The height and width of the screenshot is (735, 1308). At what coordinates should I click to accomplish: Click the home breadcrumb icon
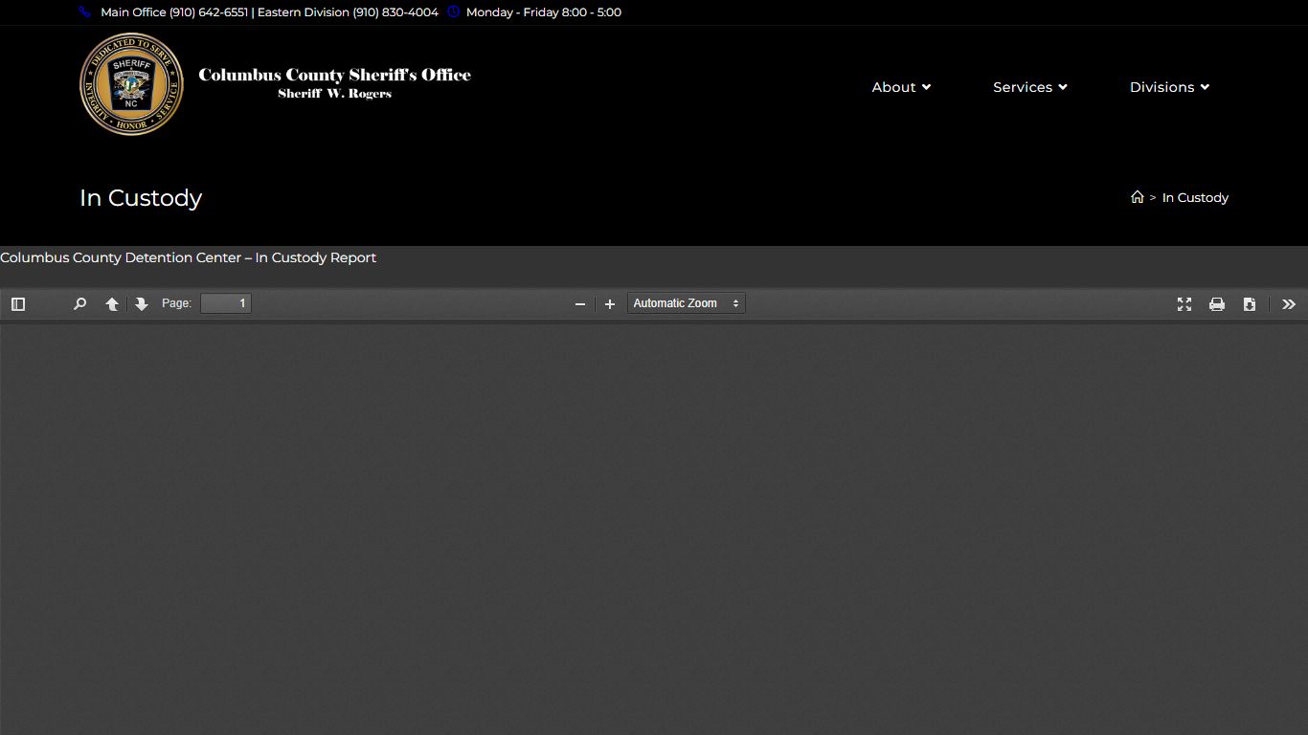(1138, 197)
